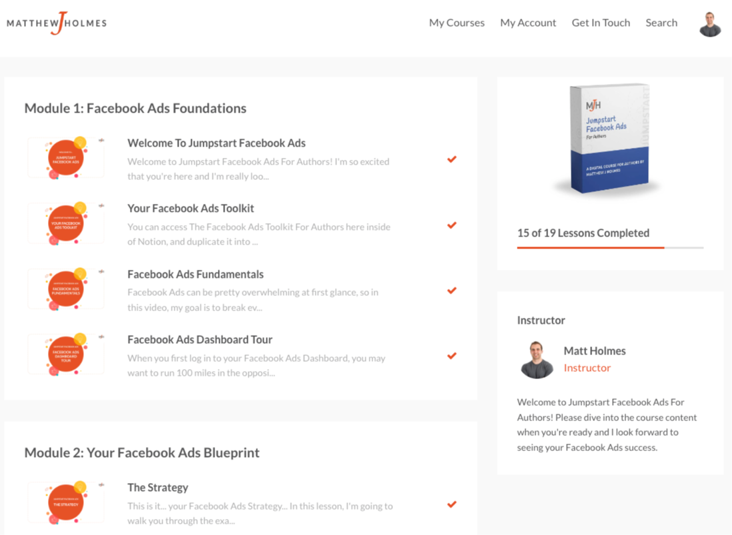Click the completion checkmark for Facebook Ads Toolkit

coord(452,225)
